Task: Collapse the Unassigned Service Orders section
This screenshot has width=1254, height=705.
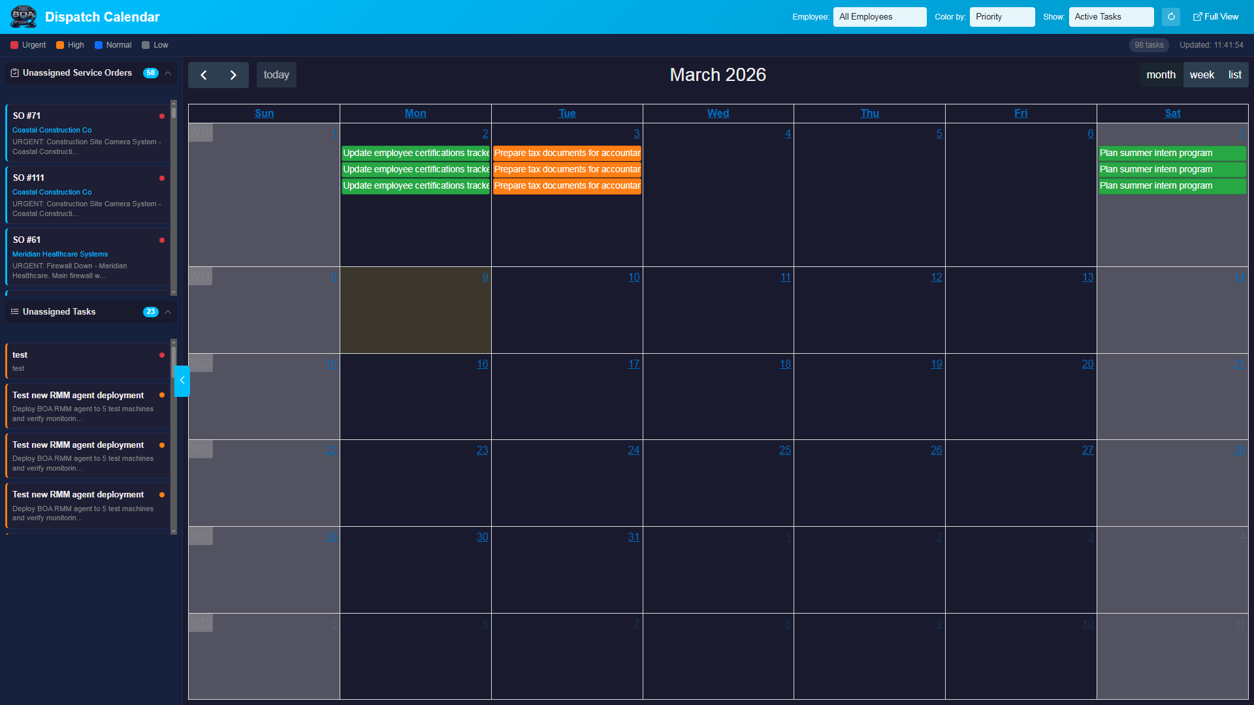Action: click(x=168, y=73)
